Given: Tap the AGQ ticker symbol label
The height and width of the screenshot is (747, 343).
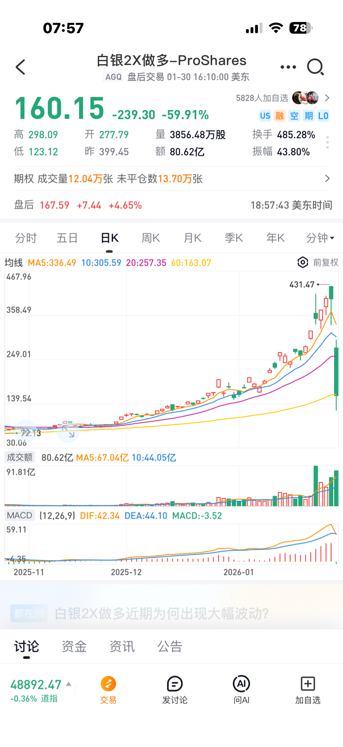Looking at the screenshot, I should coord(113,77).
